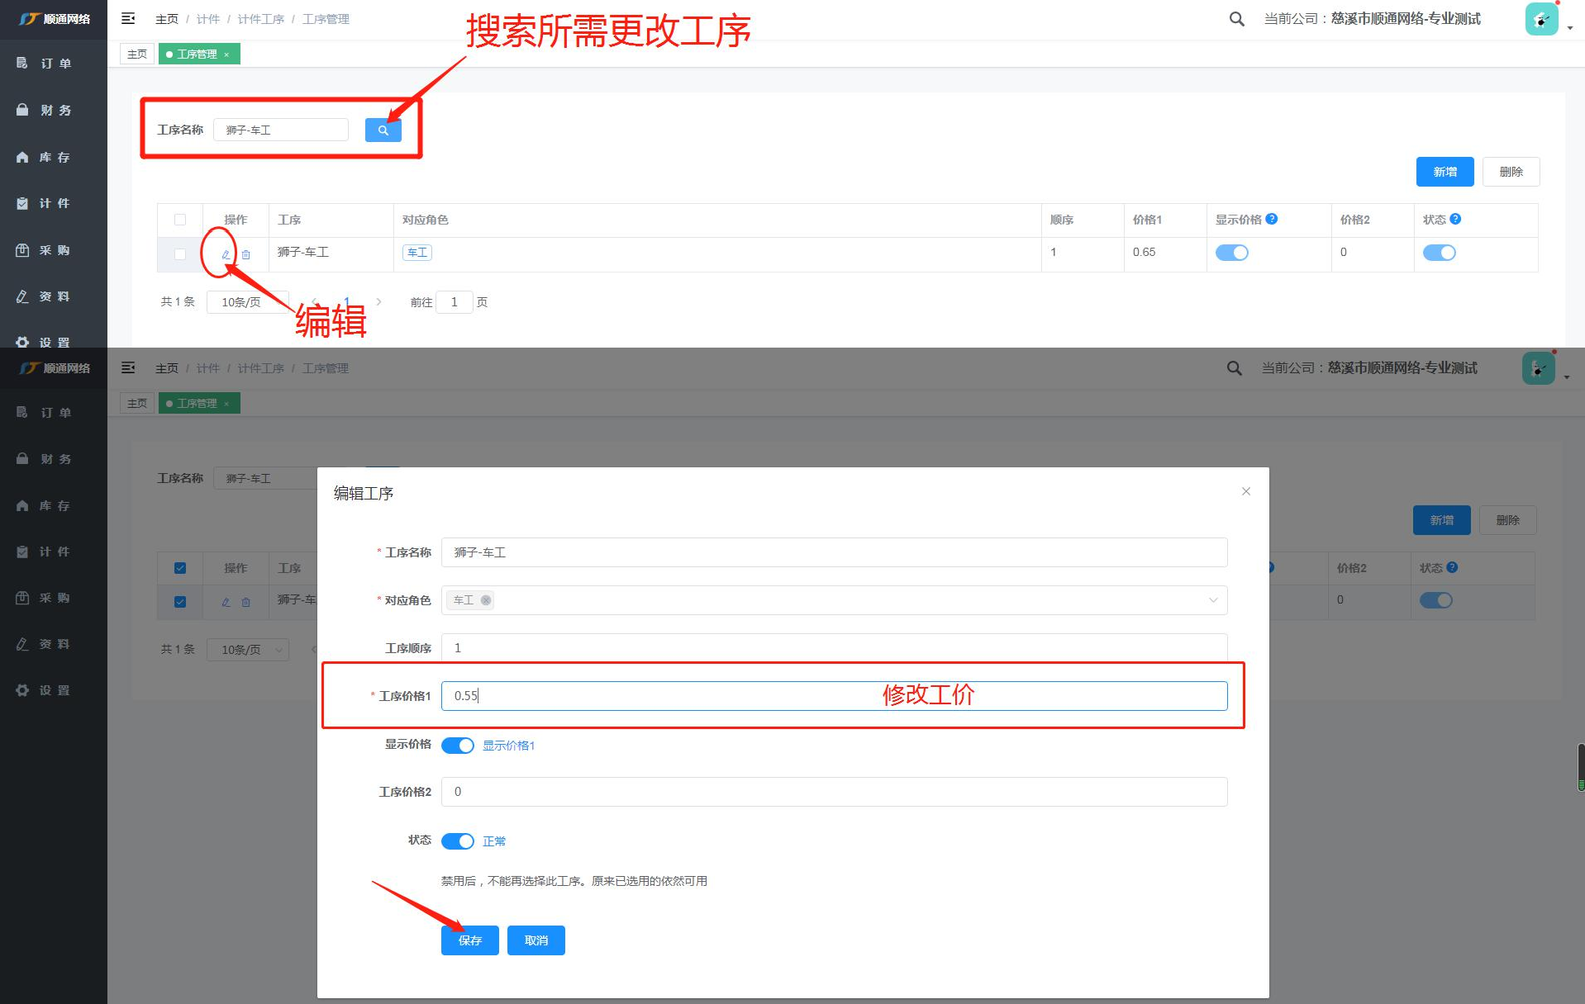Open the 10条/页 page size selector at top
This screenshot has height=1004, width=1585.
(247, 302)
